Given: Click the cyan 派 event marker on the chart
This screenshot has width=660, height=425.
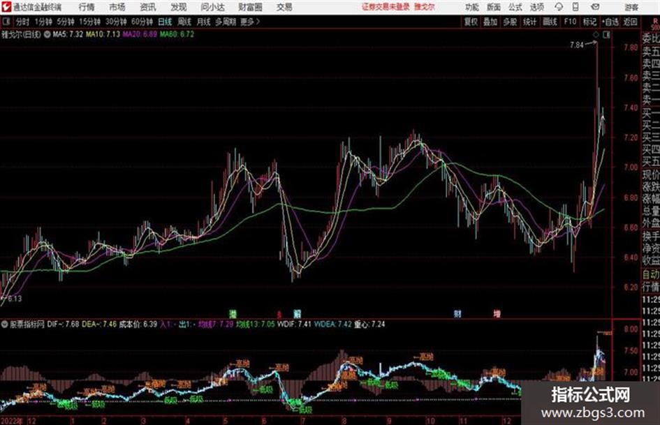Looking at the screenshot, I should (x=297, y=313).
